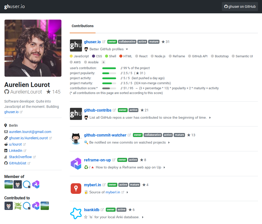
Task: Click Aurelien Lourot's profile photo
Action: [x=33, y=48]
